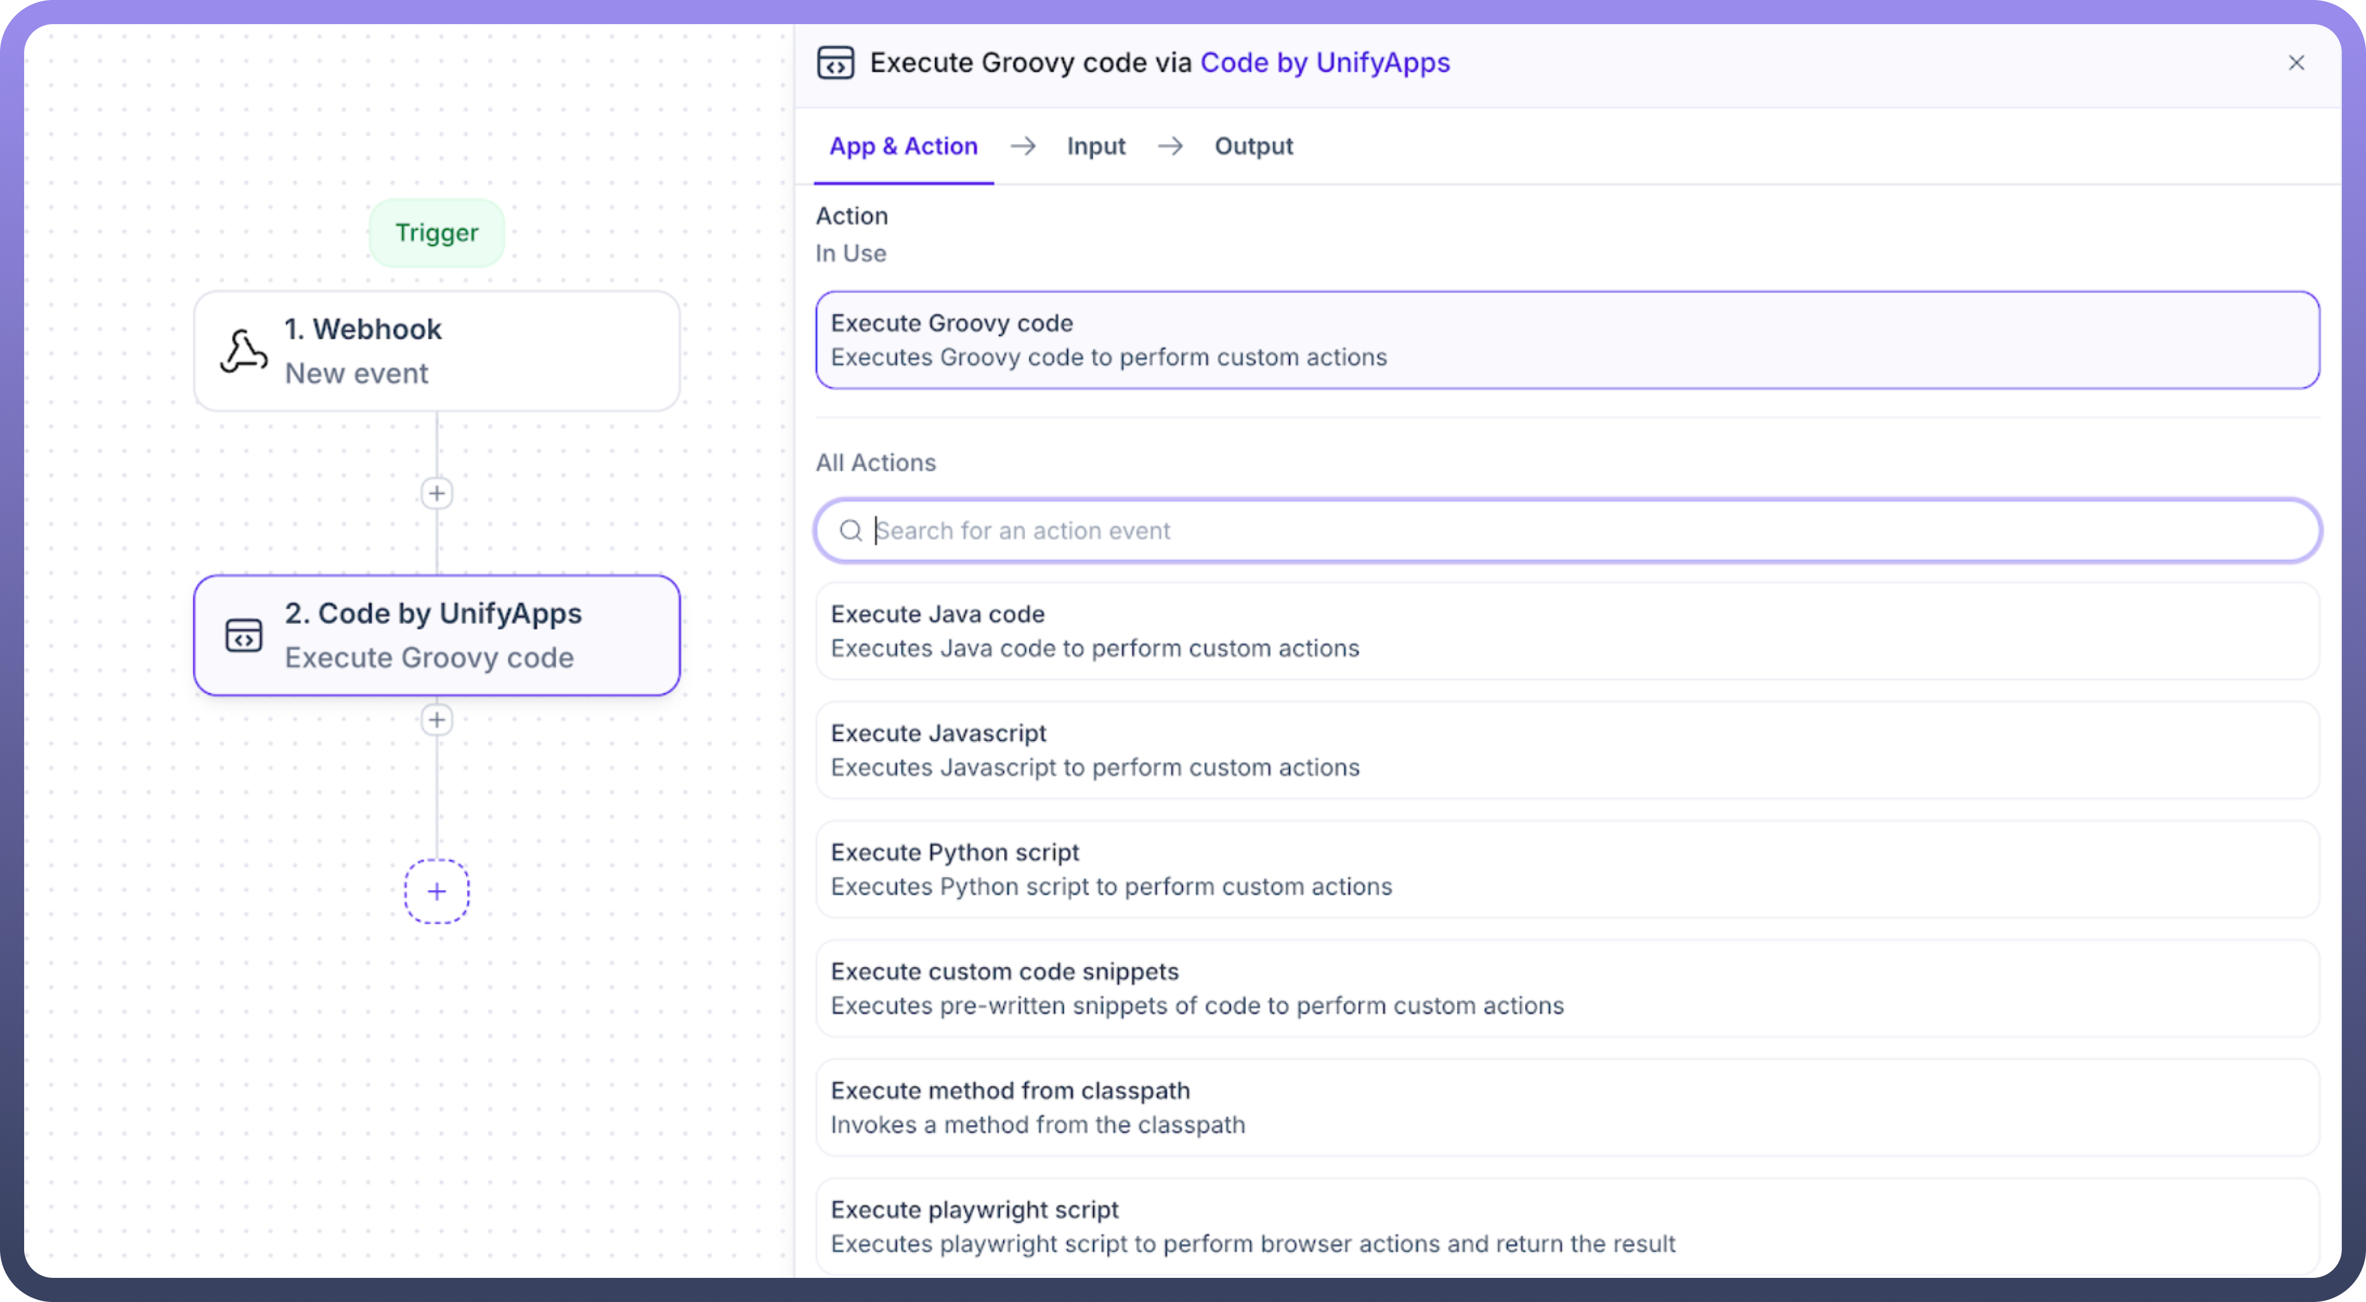The image size is (2366, 1302).
Task: Pick the Execute Python script action
Action: coord(1567,869)
